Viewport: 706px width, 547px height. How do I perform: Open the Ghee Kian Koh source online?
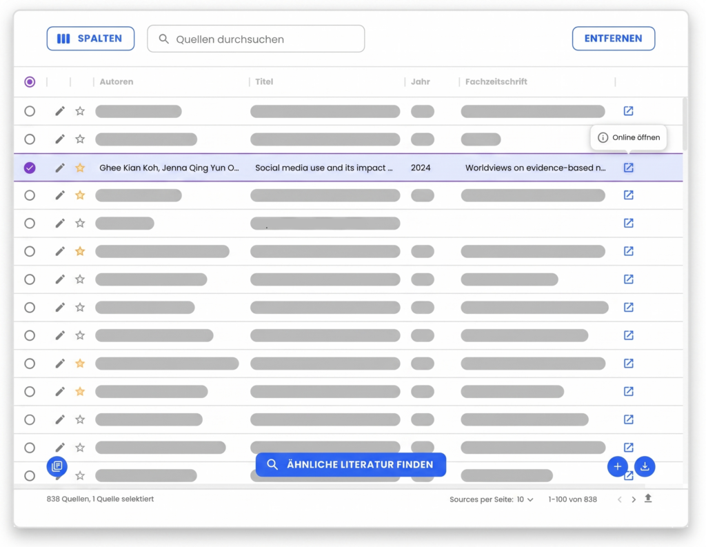pyautogui.click(x=628, y=168)
